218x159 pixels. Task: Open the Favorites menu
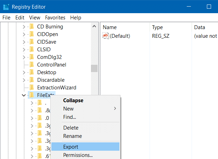point(55,18)
